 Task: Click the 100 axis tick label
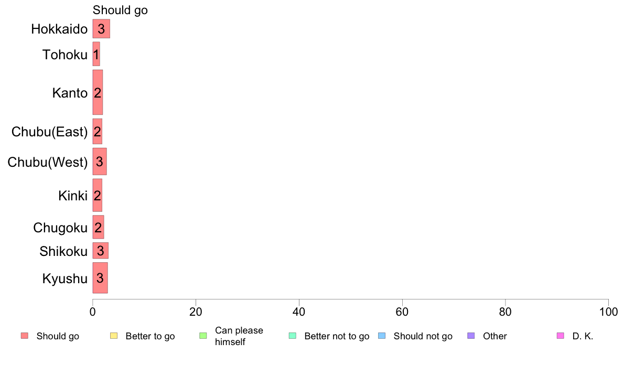pos(608,312)
